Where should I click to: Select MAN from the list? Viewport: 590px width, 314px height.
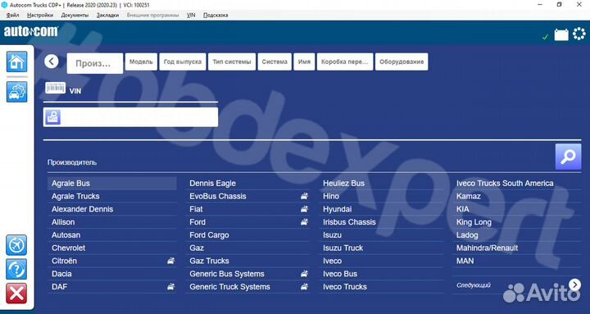pos(517,261)
